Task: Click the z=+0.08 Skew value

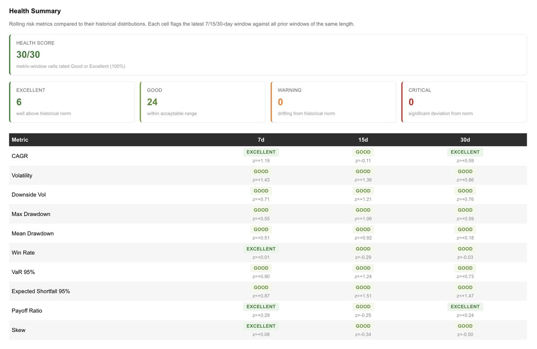Action: tap(261, 334)
